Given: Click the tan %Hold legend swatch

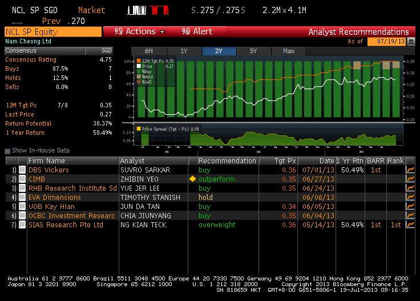Looking at the screenshot, I should (139, 77).
